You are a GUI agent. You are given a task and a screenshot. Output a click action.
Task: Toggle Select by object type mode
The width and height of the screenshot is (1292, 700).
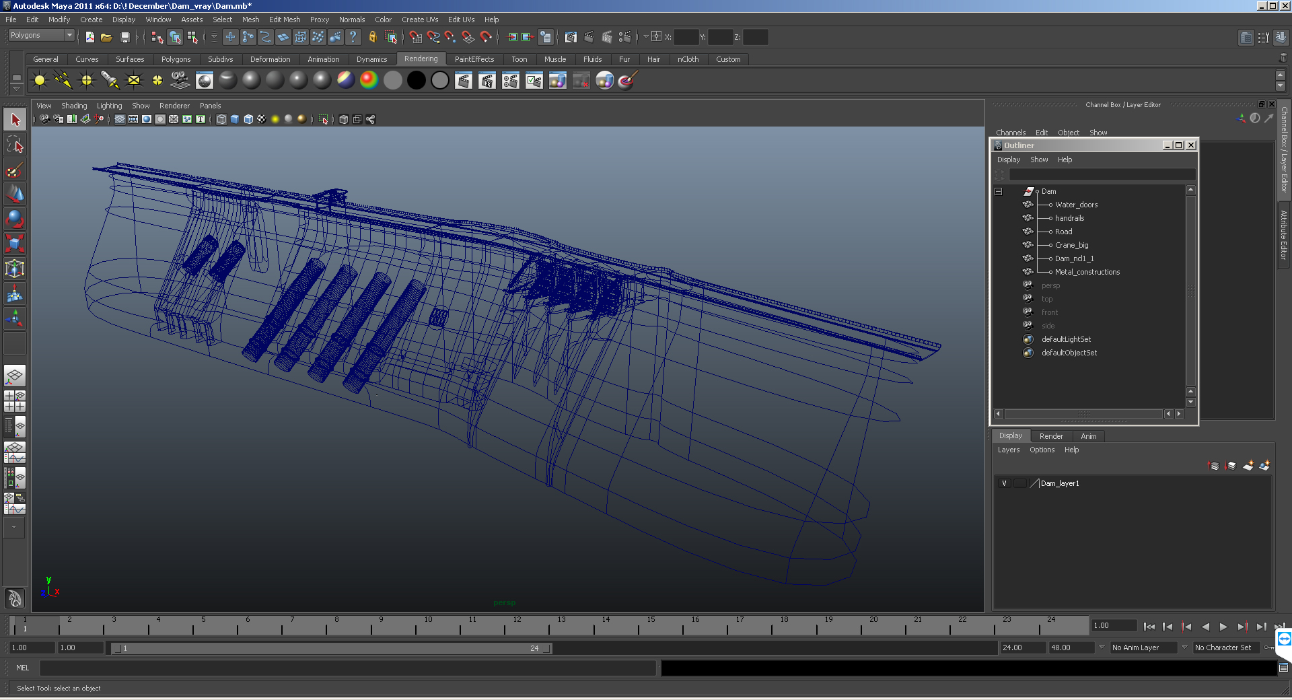pos(176,37)
